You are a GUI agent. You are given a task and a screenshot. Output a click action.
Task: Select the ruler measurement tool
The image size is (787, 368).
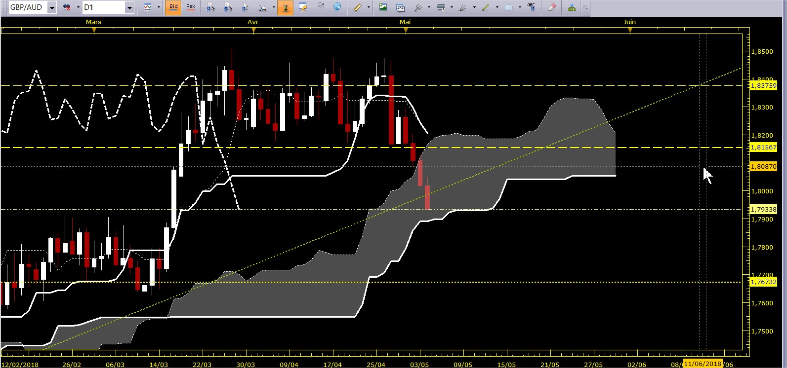(x=358, y=7)
